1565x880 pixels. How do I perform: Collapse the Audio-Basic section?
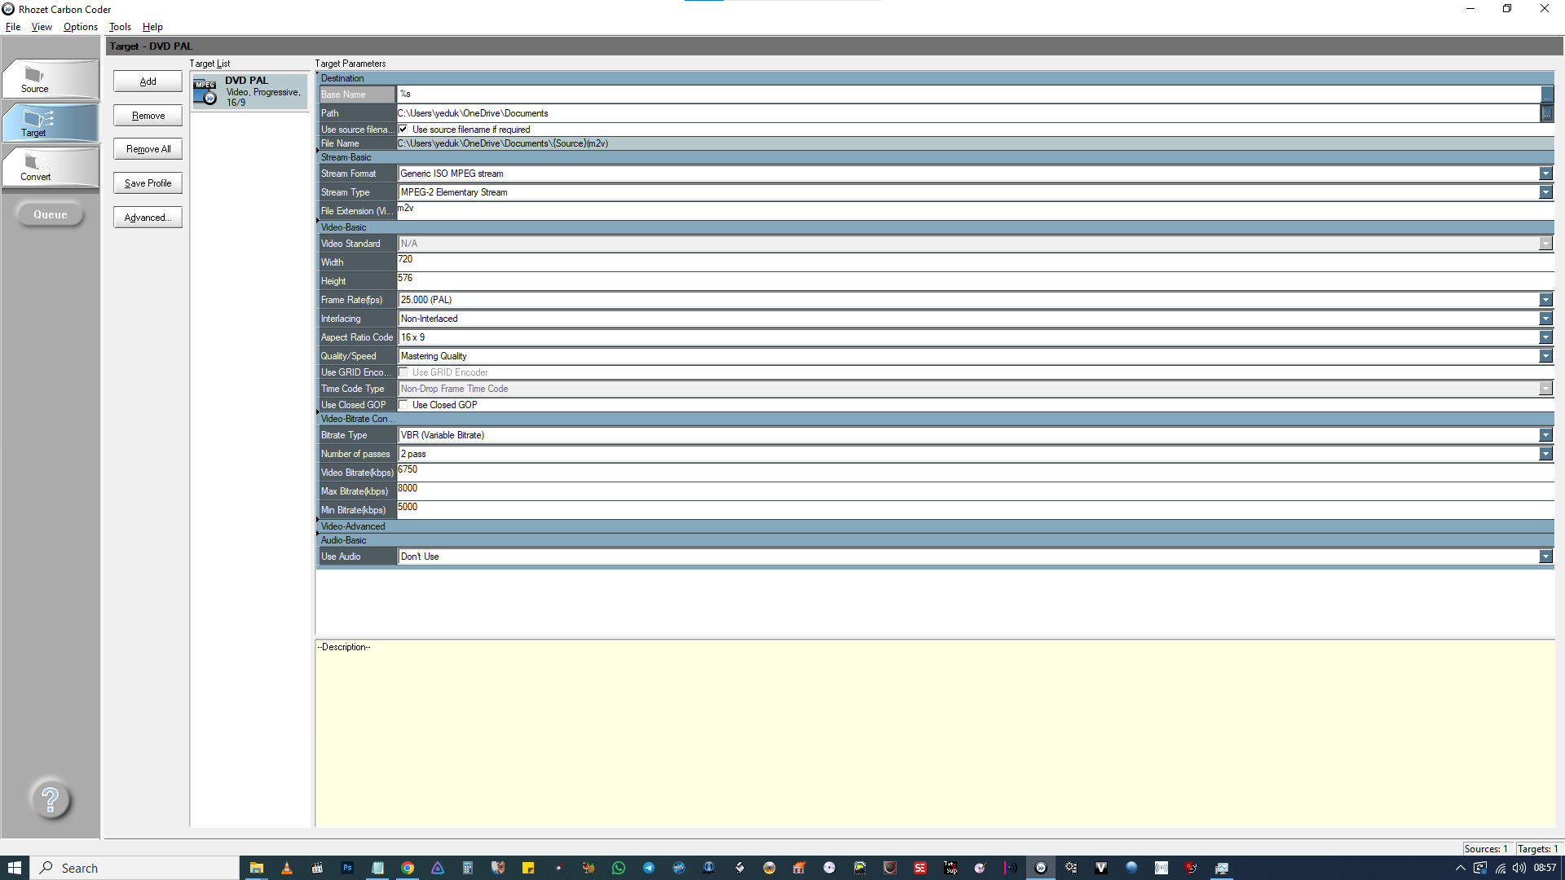click(935, 540)
